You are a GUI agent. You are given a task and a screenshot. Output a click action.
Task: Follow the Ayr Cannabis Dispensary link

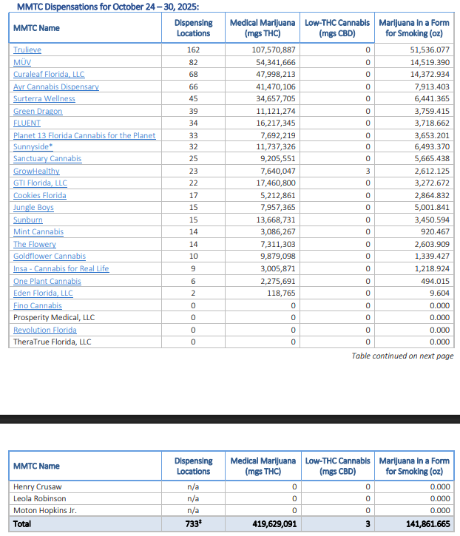(x=55, y=86)
